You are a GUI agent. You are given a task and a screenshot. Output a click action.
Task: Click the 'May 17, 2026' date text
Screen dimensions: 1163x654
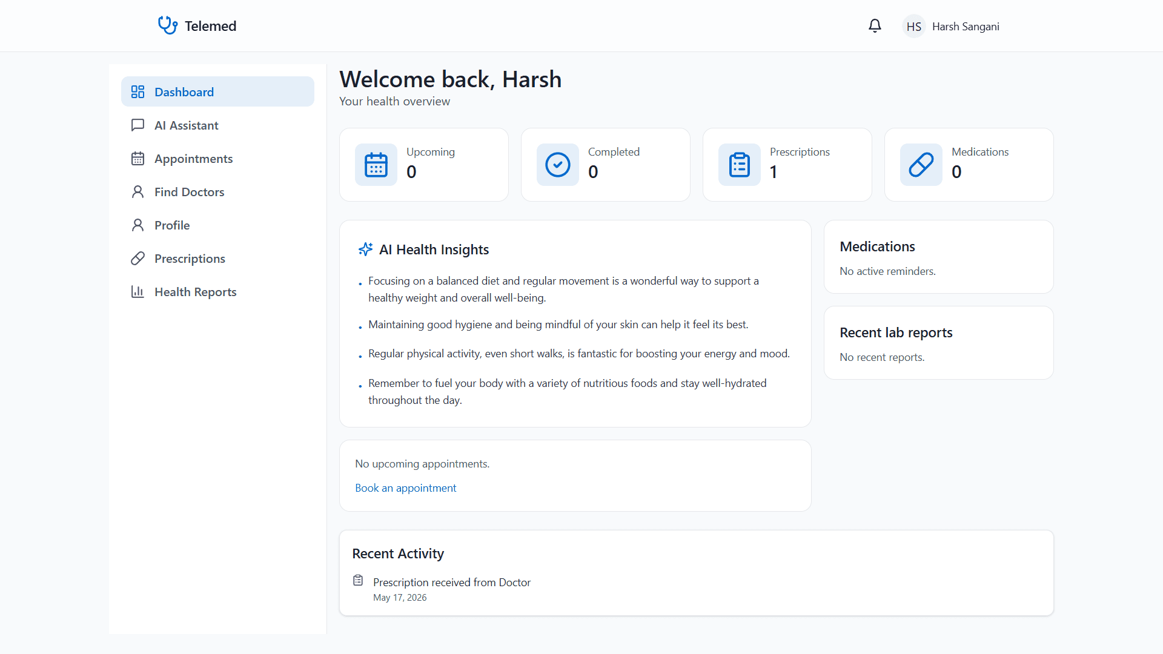coord(400,597)
